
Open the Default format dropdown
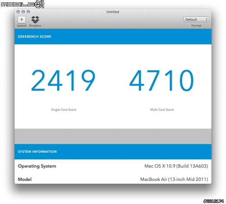196,19
